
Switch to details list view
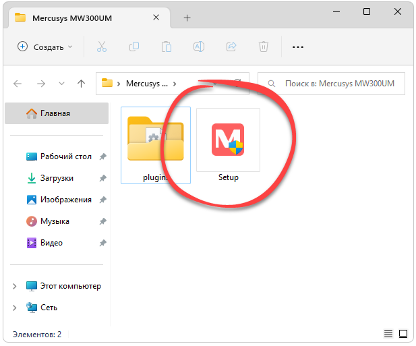pyautogui.click(x=388, y=334)
